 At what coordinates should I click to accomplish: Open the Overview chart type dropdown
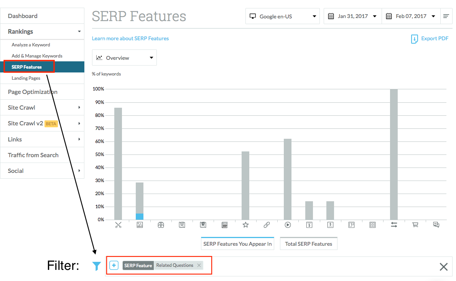[x=124, y=58]
